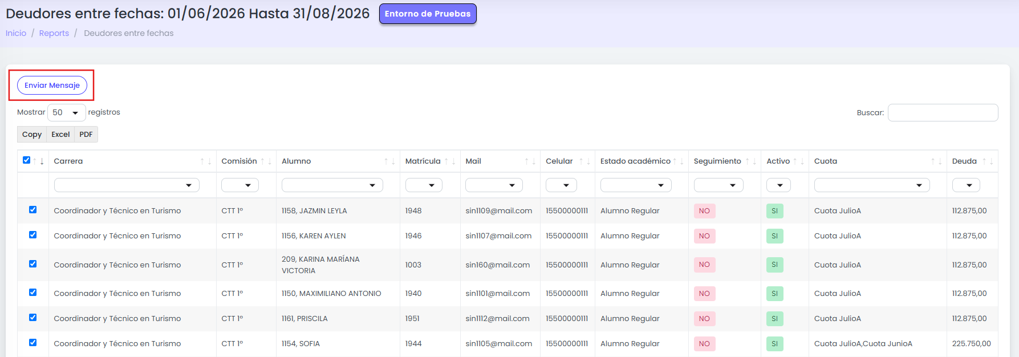The height and width of the screenshot is (357, 1019).
Task: Sort the table by Deuda column header
Action: tap(972, 161)
